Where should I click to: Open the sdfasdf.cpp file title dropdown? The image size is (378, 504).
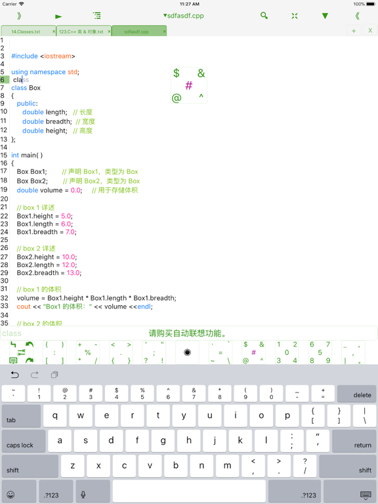tap(184, 16)
